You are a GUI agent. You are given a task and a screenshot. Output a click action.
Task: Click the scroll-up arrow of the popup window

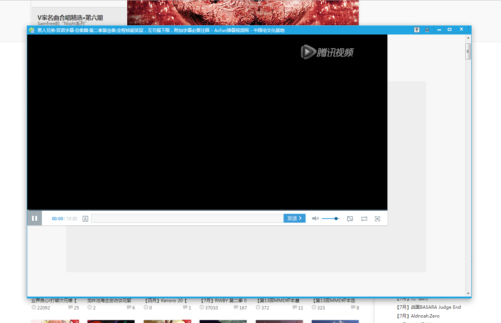click(x=468, y=38)
